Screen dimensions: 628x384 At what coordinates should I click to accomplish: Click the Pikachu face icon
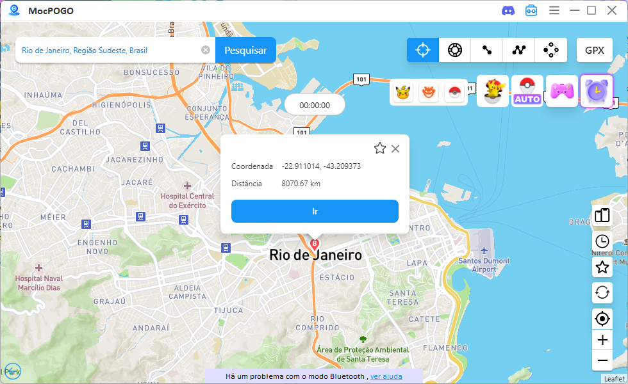click(403, 92)
